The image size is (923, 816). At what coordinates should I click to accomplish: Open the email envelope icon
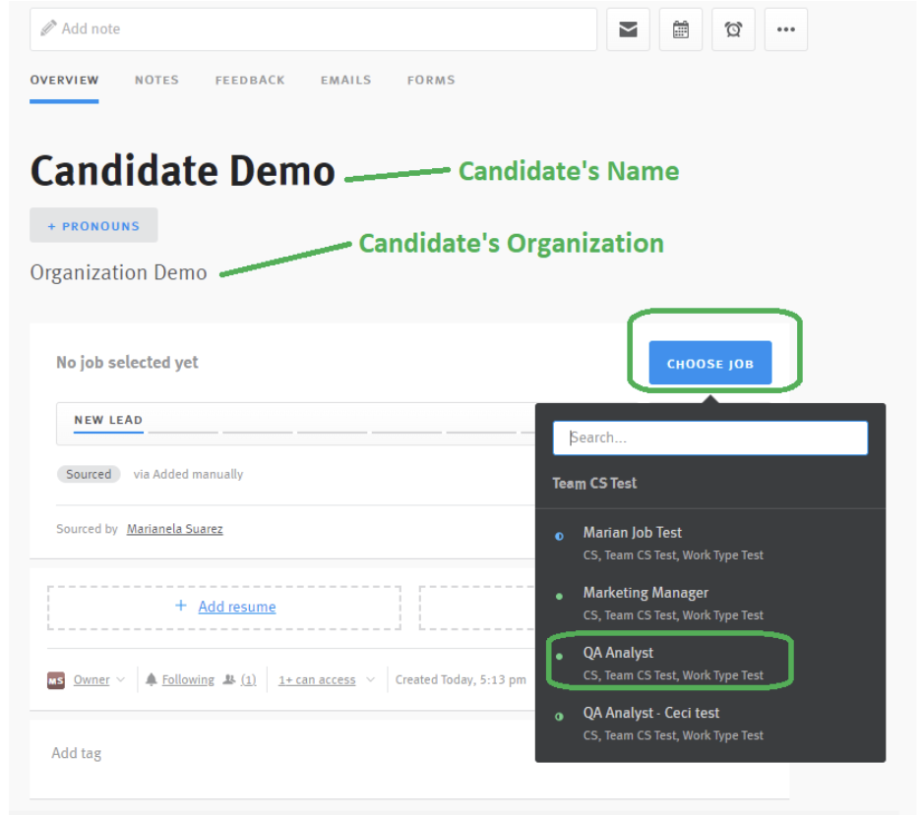tap(628, 29)
